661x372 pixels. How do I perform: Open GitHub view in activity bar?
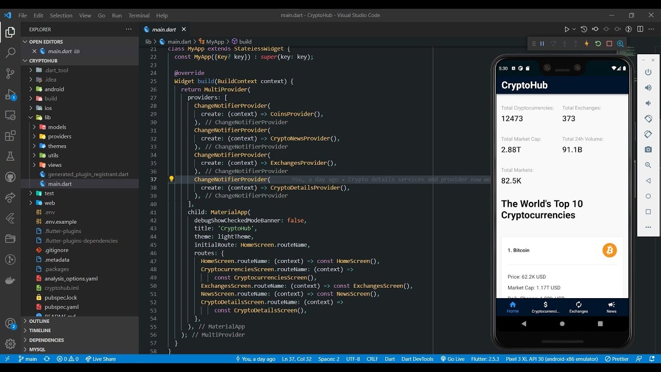[x=10, y=177]
